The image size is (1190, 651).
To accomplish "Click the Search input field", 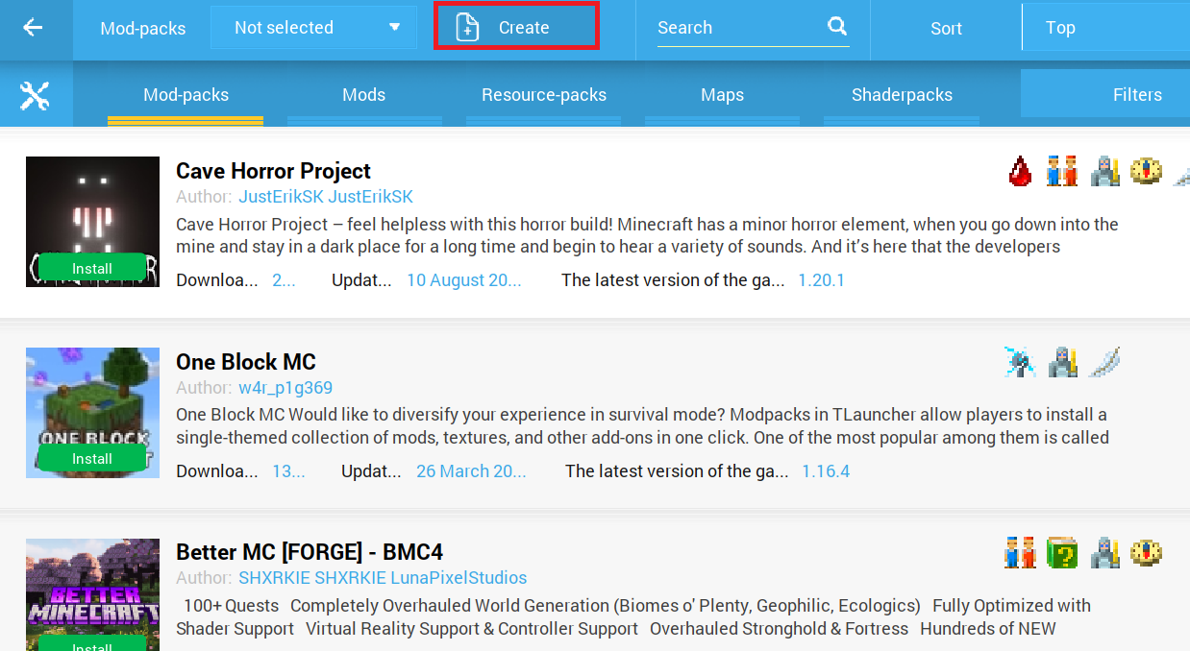I will pyautogui.click(x=735, y=28).
